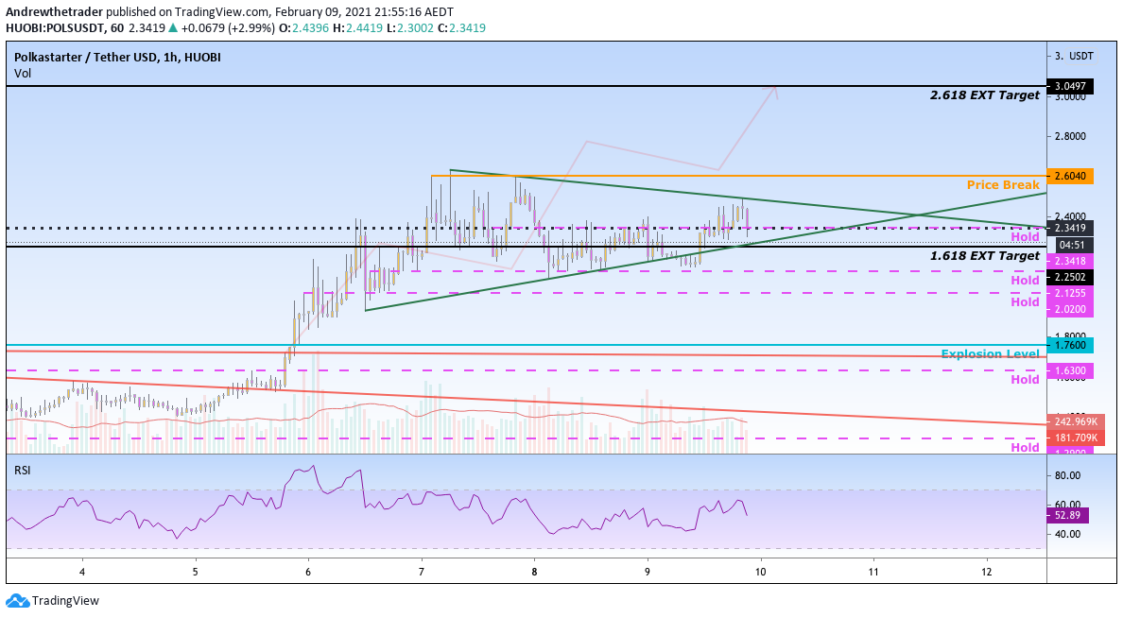
Task: Select the orange 2.6040 price tag
Action: click(1070, 176)
